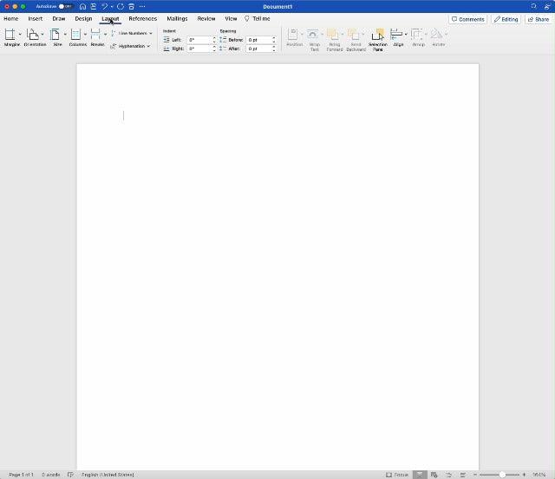
Task: Adjust the zoom slider in the status bar
Action: point(501,475)
